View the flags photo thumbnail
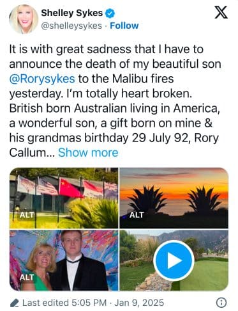 [64, 198]
